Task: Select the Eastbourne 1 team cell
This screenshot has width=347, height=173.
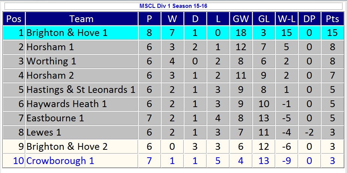Action: coord(55,118)
